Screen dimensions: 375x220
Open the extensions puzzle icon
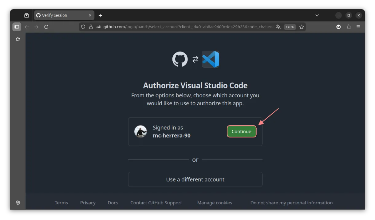(x=348, y=27)
